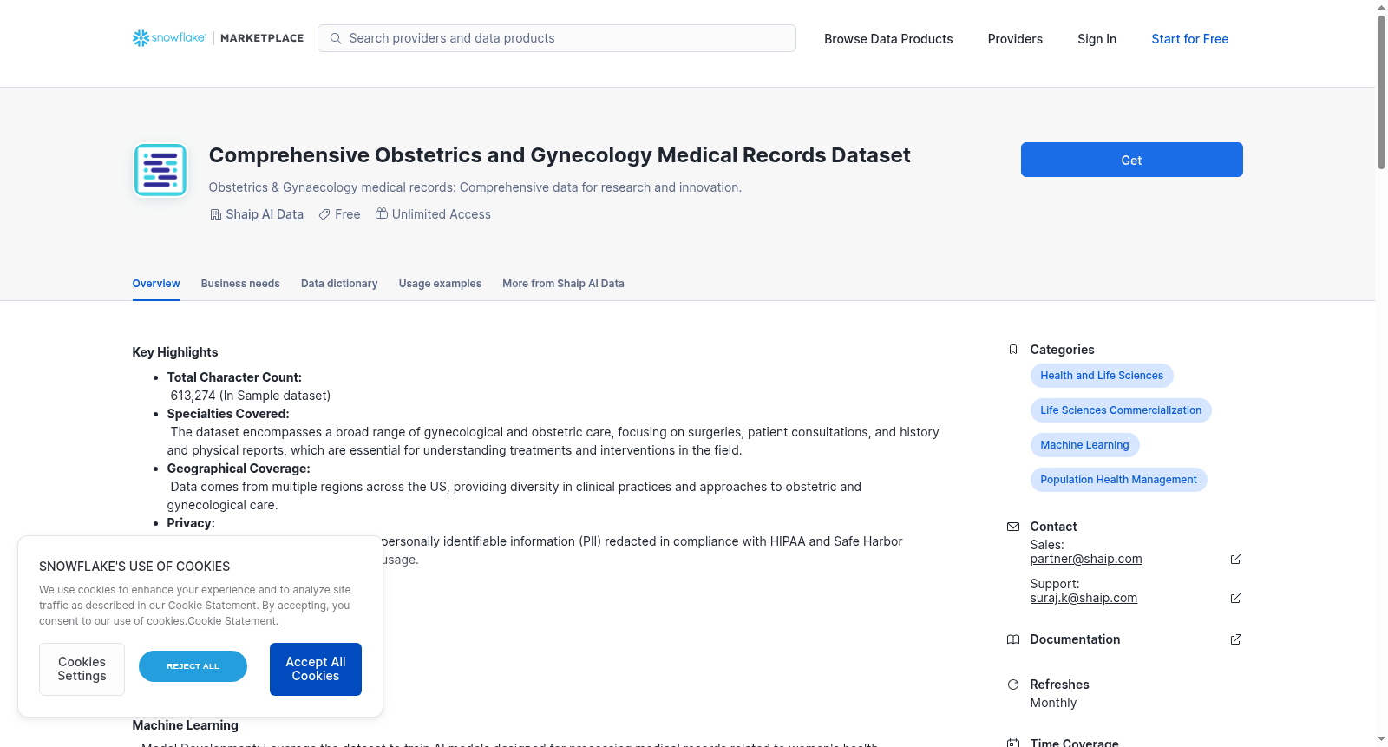Click "Geographical Coverage:" text
Viewport: 1388px width, 747px height.
point(239,469)
